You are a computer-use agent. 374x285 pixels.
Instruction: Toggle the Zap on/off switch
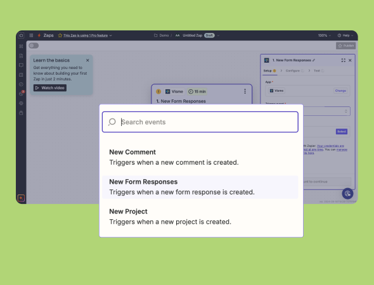[x=34, y=46]
